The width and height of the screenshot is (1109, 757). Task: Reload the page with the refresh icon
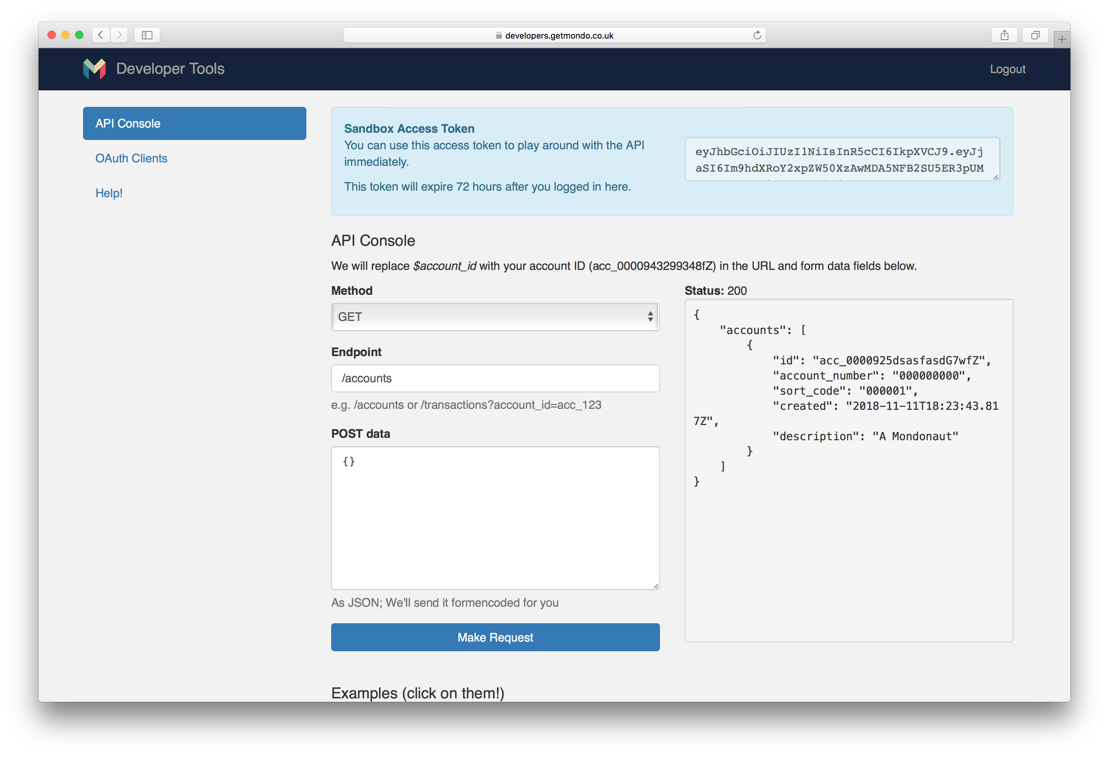pos(757,35)
